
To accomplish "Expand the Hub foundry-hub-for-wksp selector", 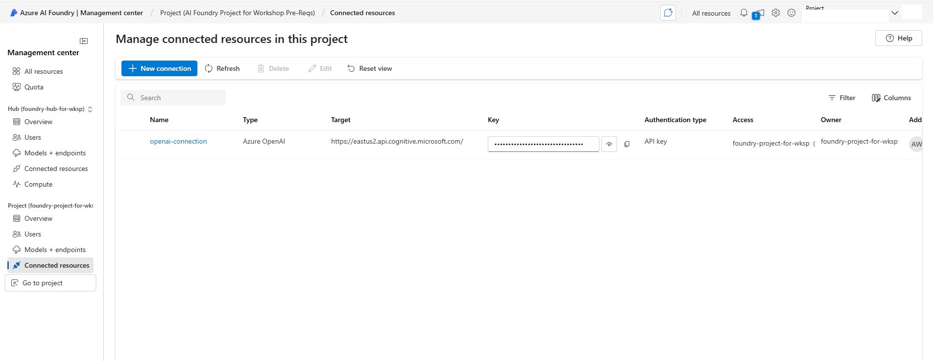I will [90, 109].
